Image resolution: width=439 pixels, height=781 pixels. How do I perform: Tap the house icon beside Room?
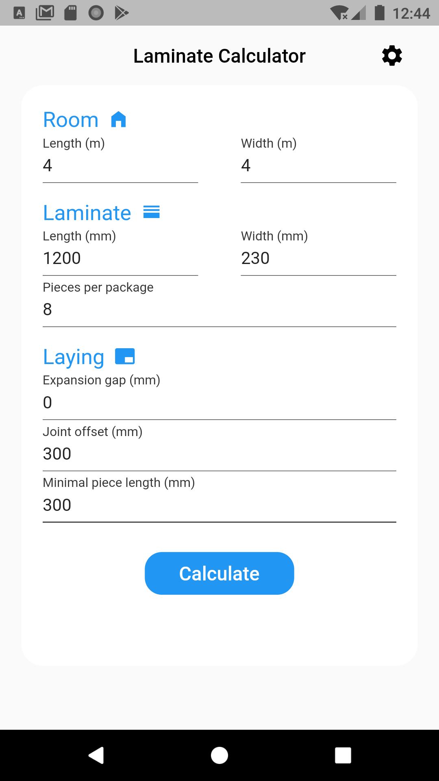coord(119,120)
